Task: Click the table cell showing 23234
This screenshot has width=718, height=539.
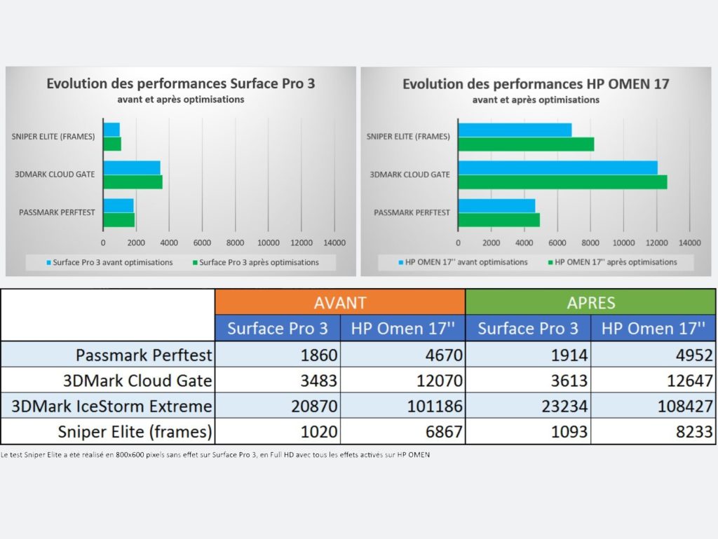Action: pos(528,406)
